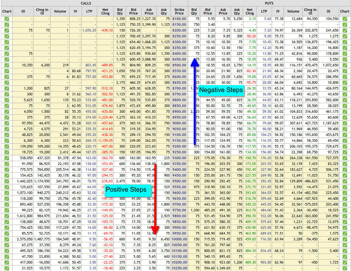
Task: Select the 10000.00 strike price link
Action: pos(179,239)
